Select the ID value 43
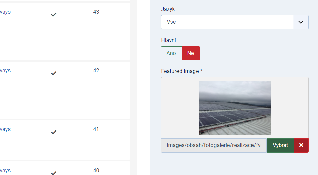This screenshot has height=175, width=318. [96, 12]
